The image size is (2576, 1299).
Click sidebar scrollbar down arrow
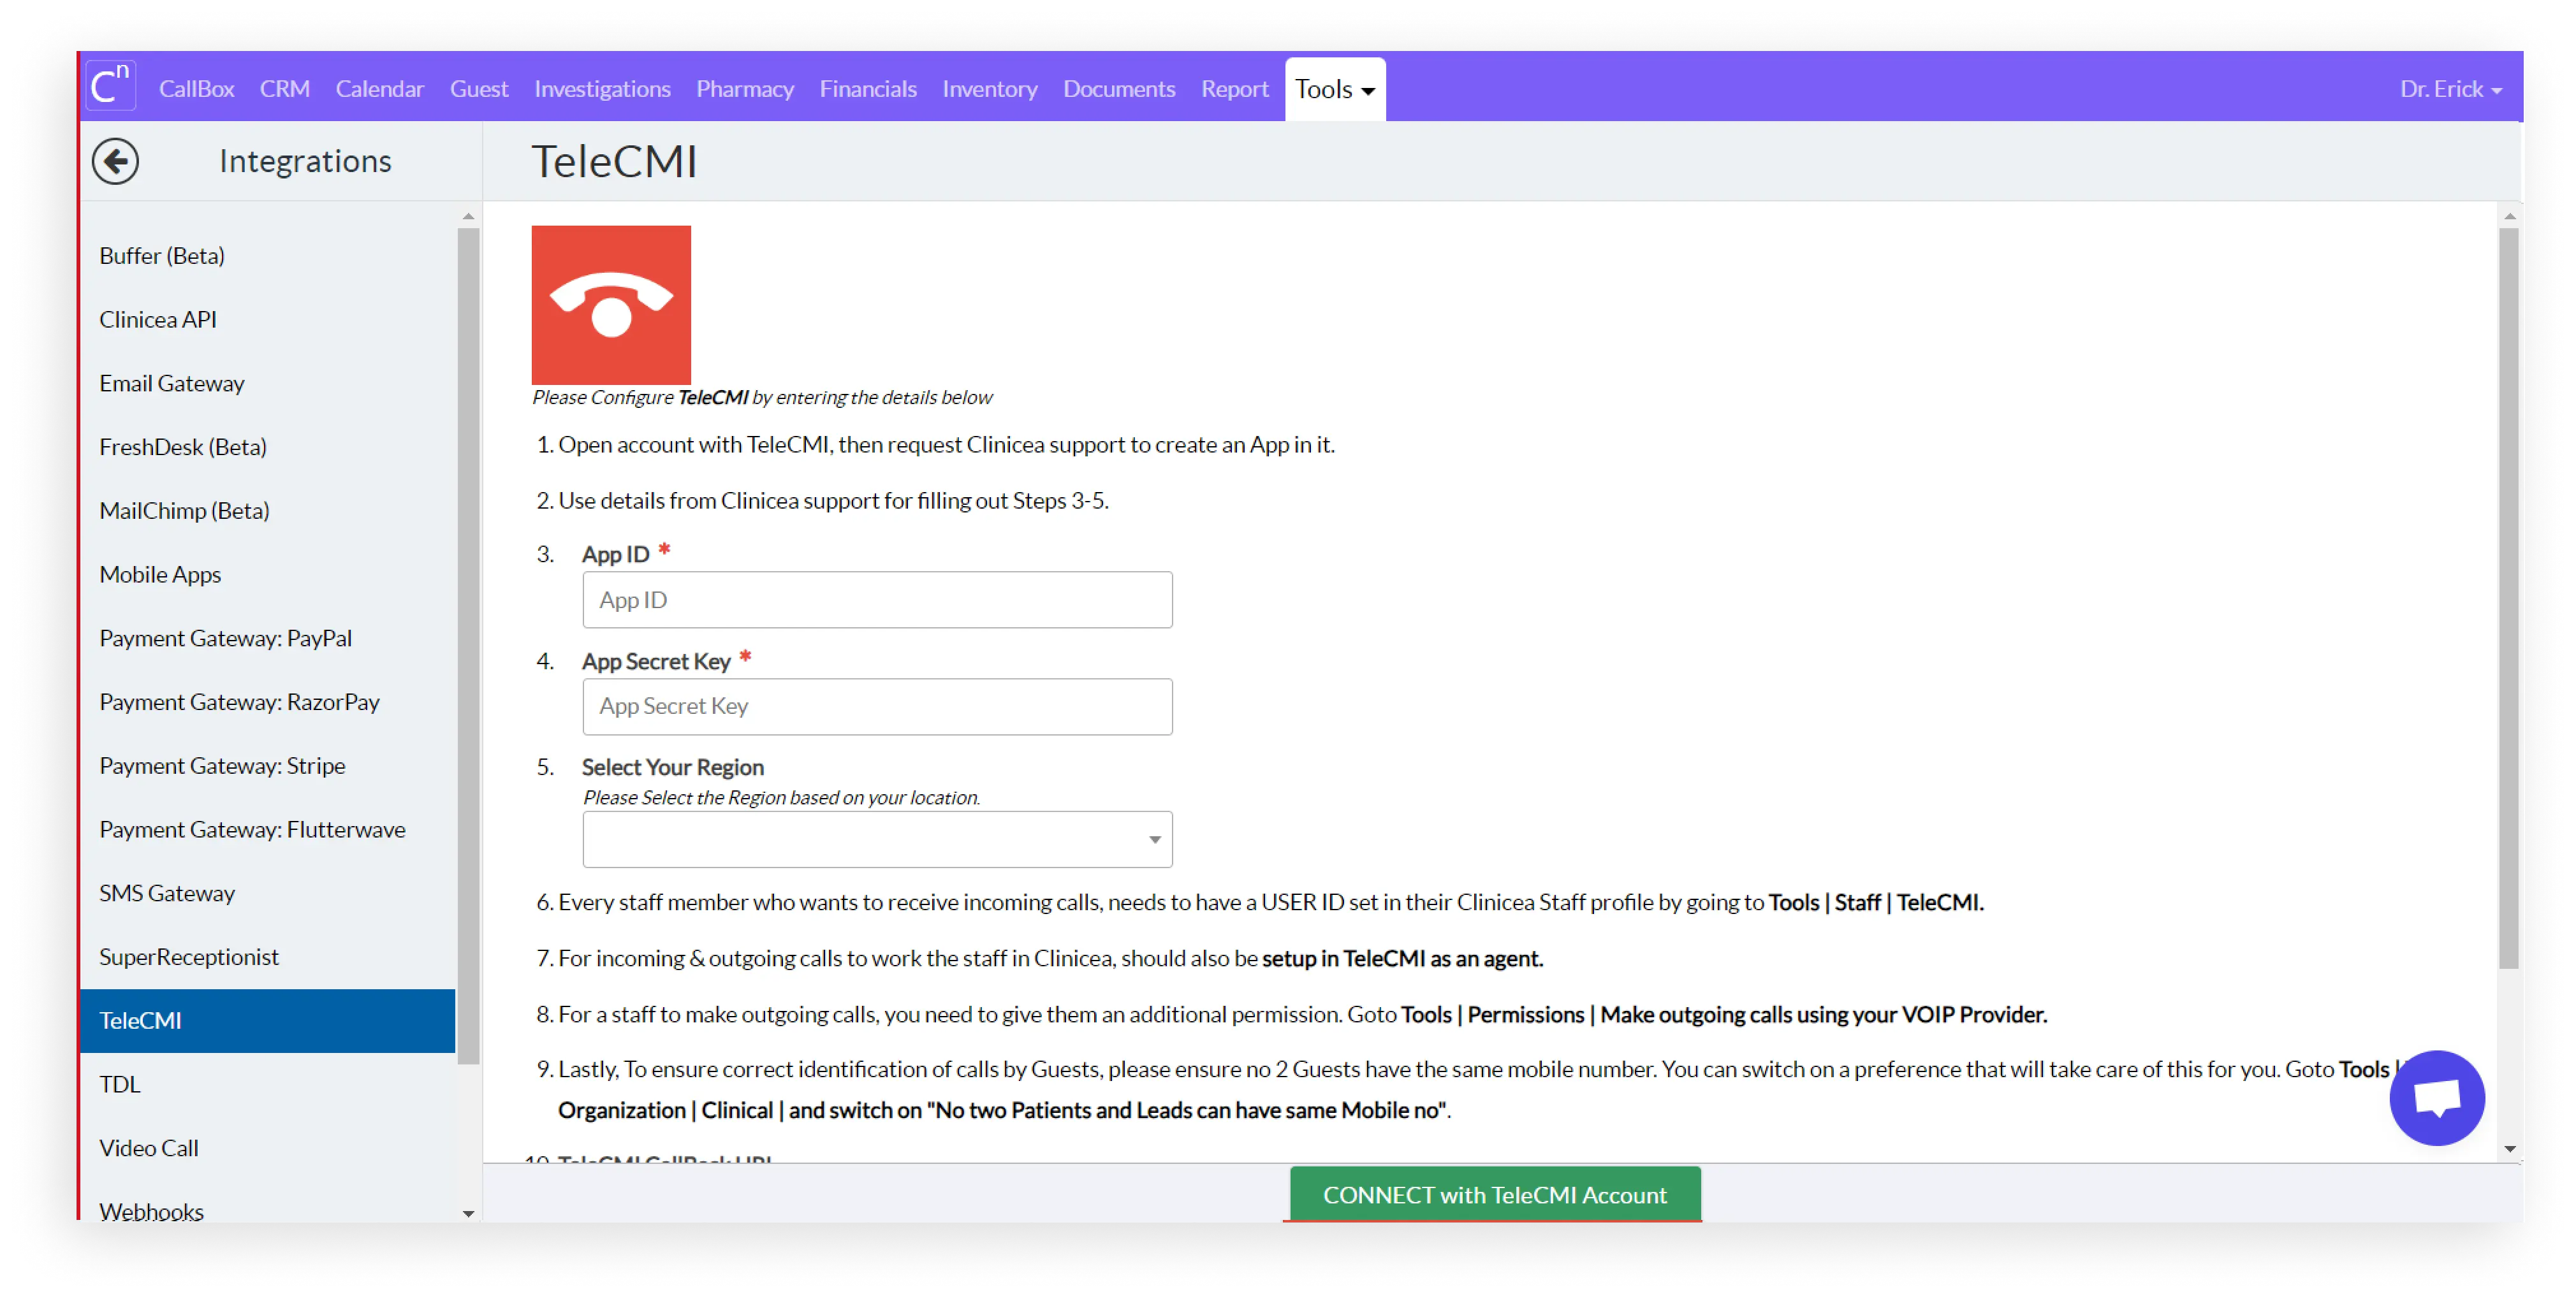(x=468, y=1213)
